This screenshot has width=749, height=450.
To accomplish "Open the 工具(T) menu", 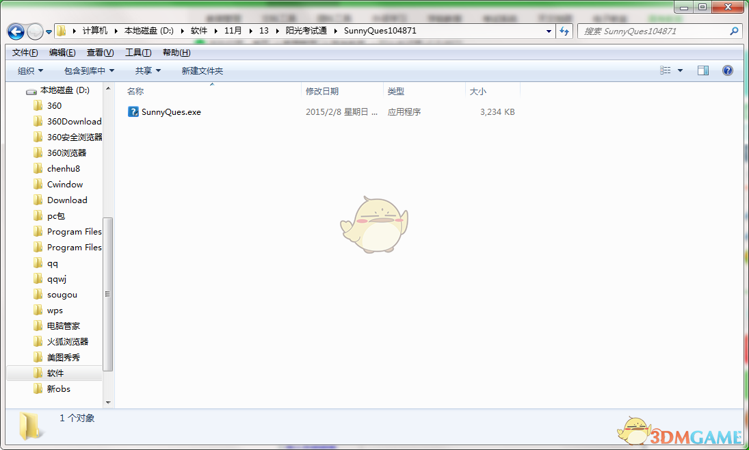I will (138, 53).
